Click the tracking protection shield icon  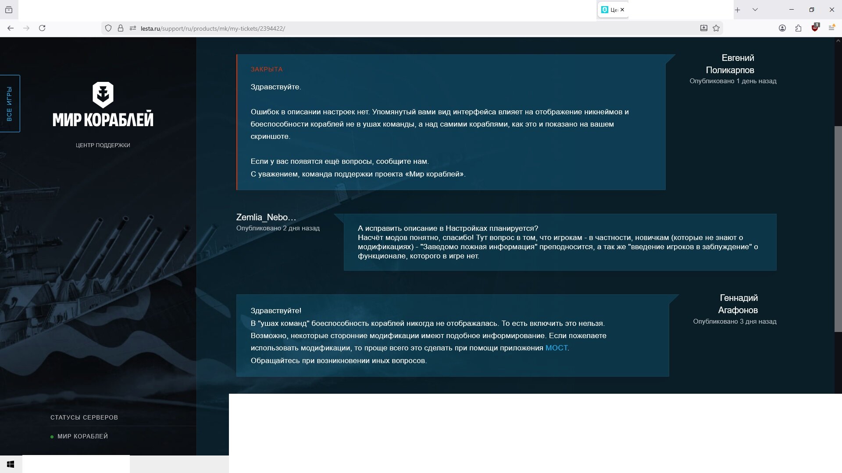coord(108,28)
